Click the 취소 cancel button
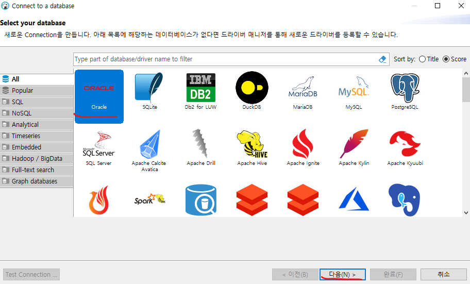The height and width of the screenshot is (284, 470). 444,274
